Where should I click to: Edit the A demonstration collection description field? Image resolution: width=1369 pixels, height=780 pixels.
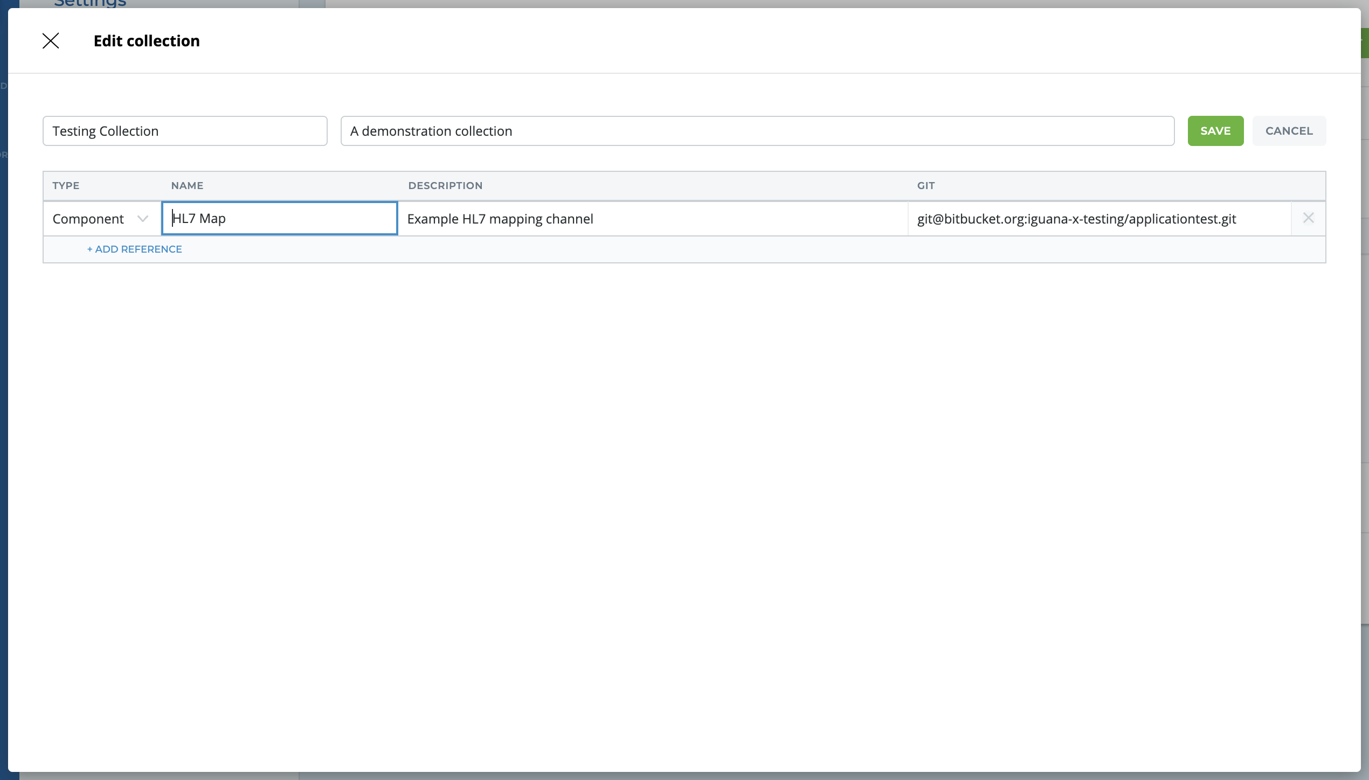coord(757,131)
